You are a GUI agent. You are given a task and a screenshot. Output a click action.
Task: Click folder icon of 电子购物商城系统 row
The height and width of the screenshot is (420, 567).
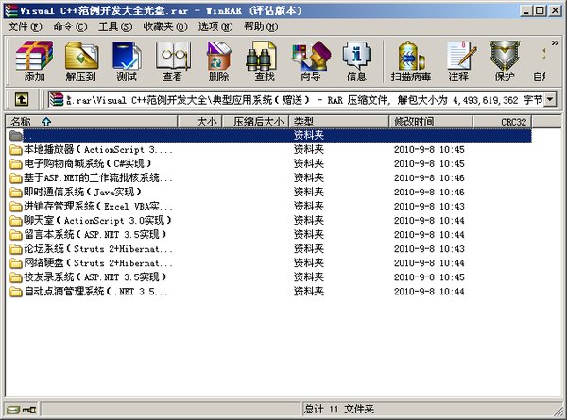point(15,164)
